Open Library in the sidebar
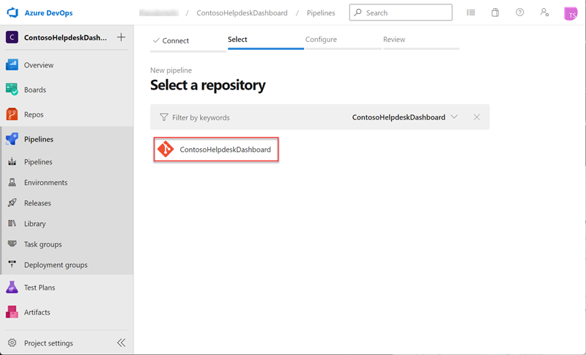Screen dimensions: 586x355 click(x=35, y=224)
